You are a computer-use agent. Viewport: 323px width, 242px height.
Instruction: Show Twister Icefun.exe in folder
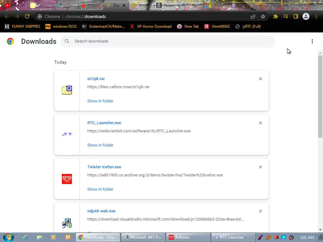pyautogui.click(x=100, y=189)
